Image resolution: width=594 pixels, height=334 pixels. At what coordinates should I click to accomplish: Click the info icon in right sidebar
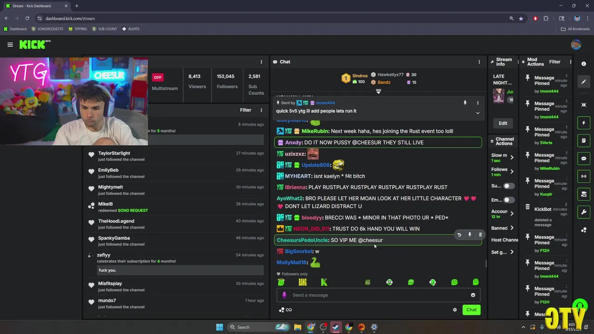(x=584, y=64)
